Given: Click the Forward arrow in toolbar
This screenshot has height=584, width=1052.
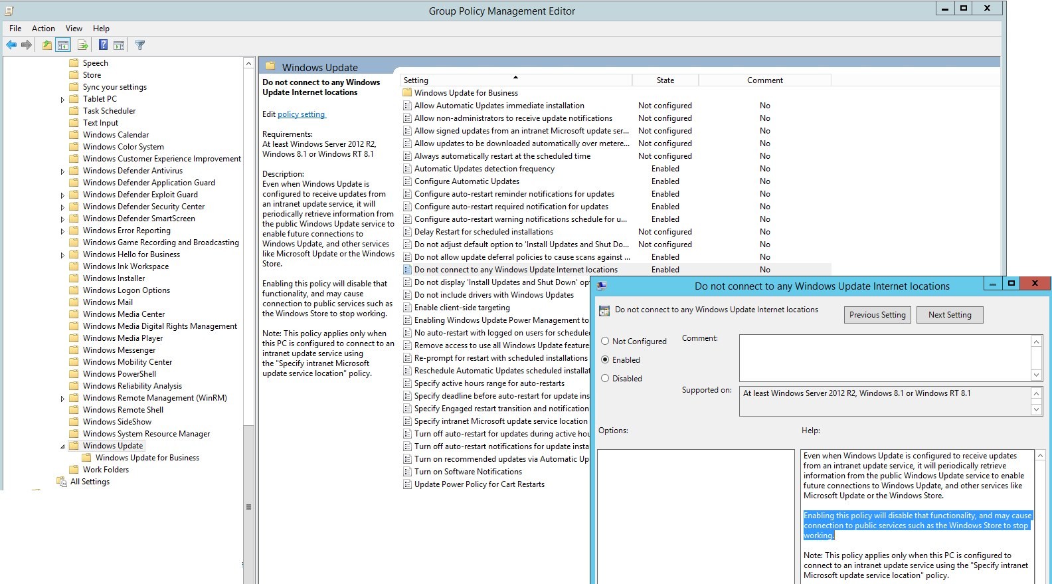Looking at the screenshot, I should tap(27, 45).
